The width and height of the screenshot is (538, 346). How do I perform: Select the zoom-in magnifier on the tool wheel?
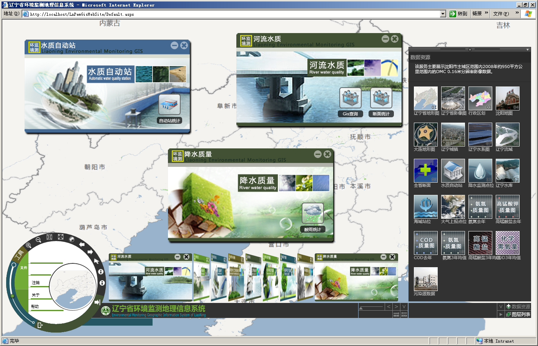28,245
